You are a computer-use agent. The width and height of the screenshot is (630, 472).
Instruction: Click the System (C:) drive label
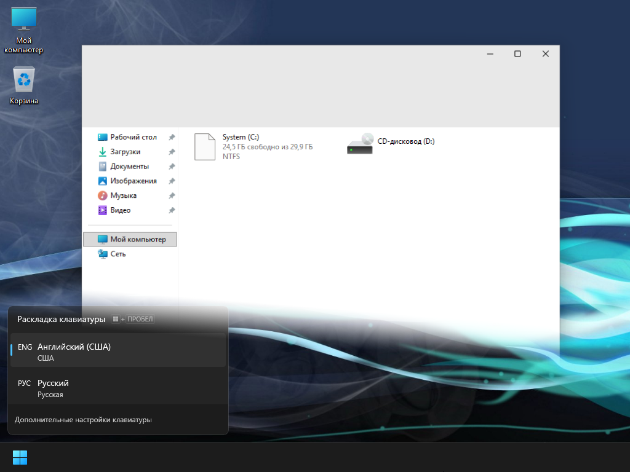pyautogui.click(x=241, y=137)
